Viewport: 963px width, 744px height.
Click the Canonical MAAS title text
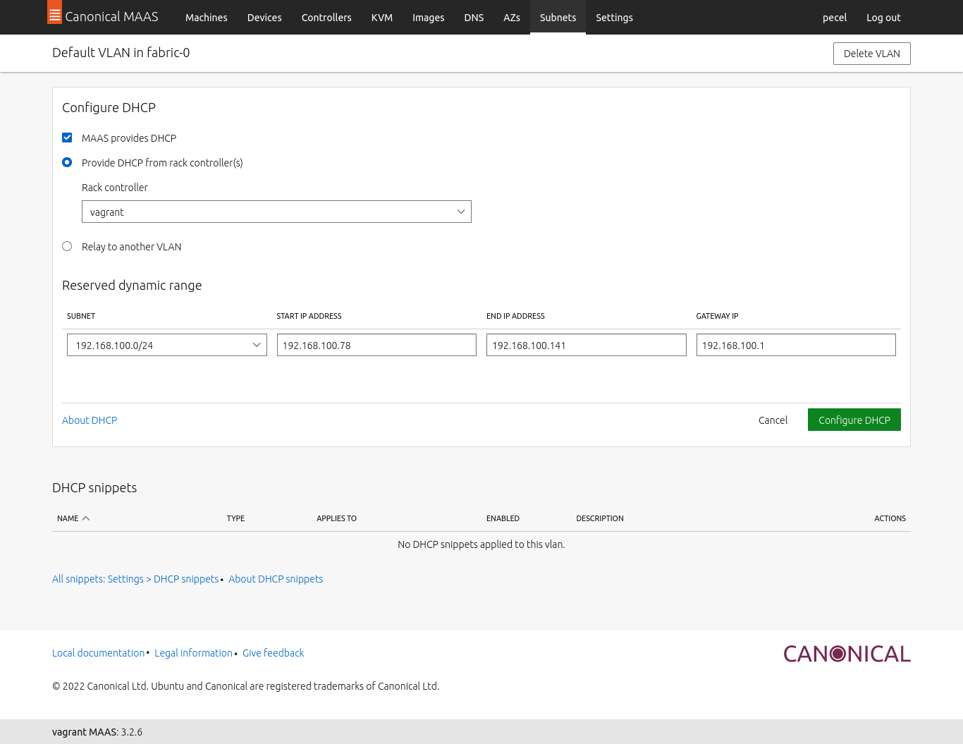click(x=111, y=17)
